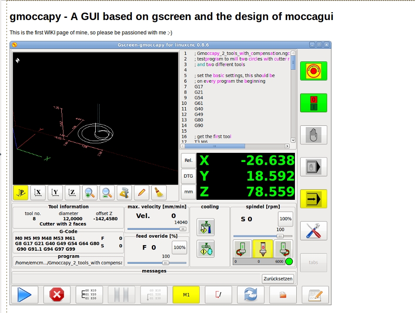Click the spindle speed bar
The height and width of the screenshot is (313, 415).
coord(259,262)
